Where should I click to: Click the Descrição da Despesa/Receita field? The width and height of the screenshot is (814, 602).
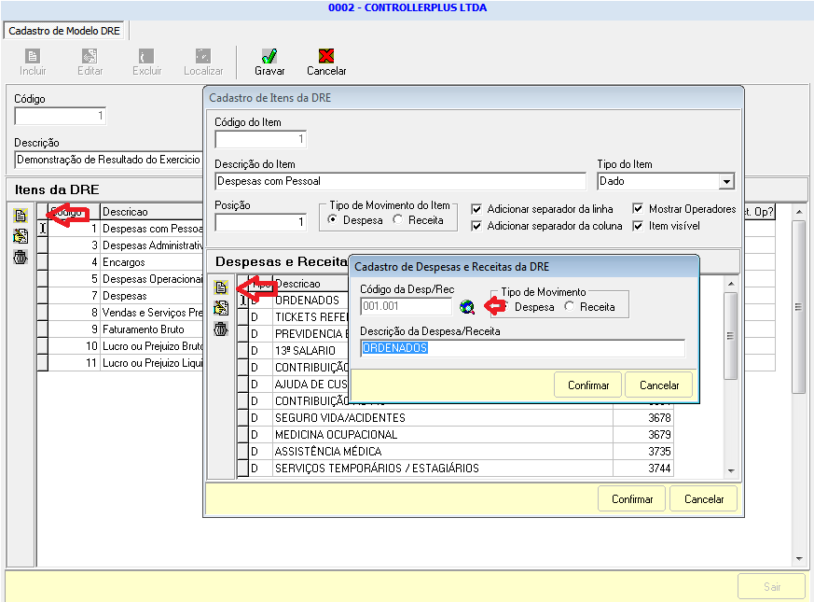[523, 348]
